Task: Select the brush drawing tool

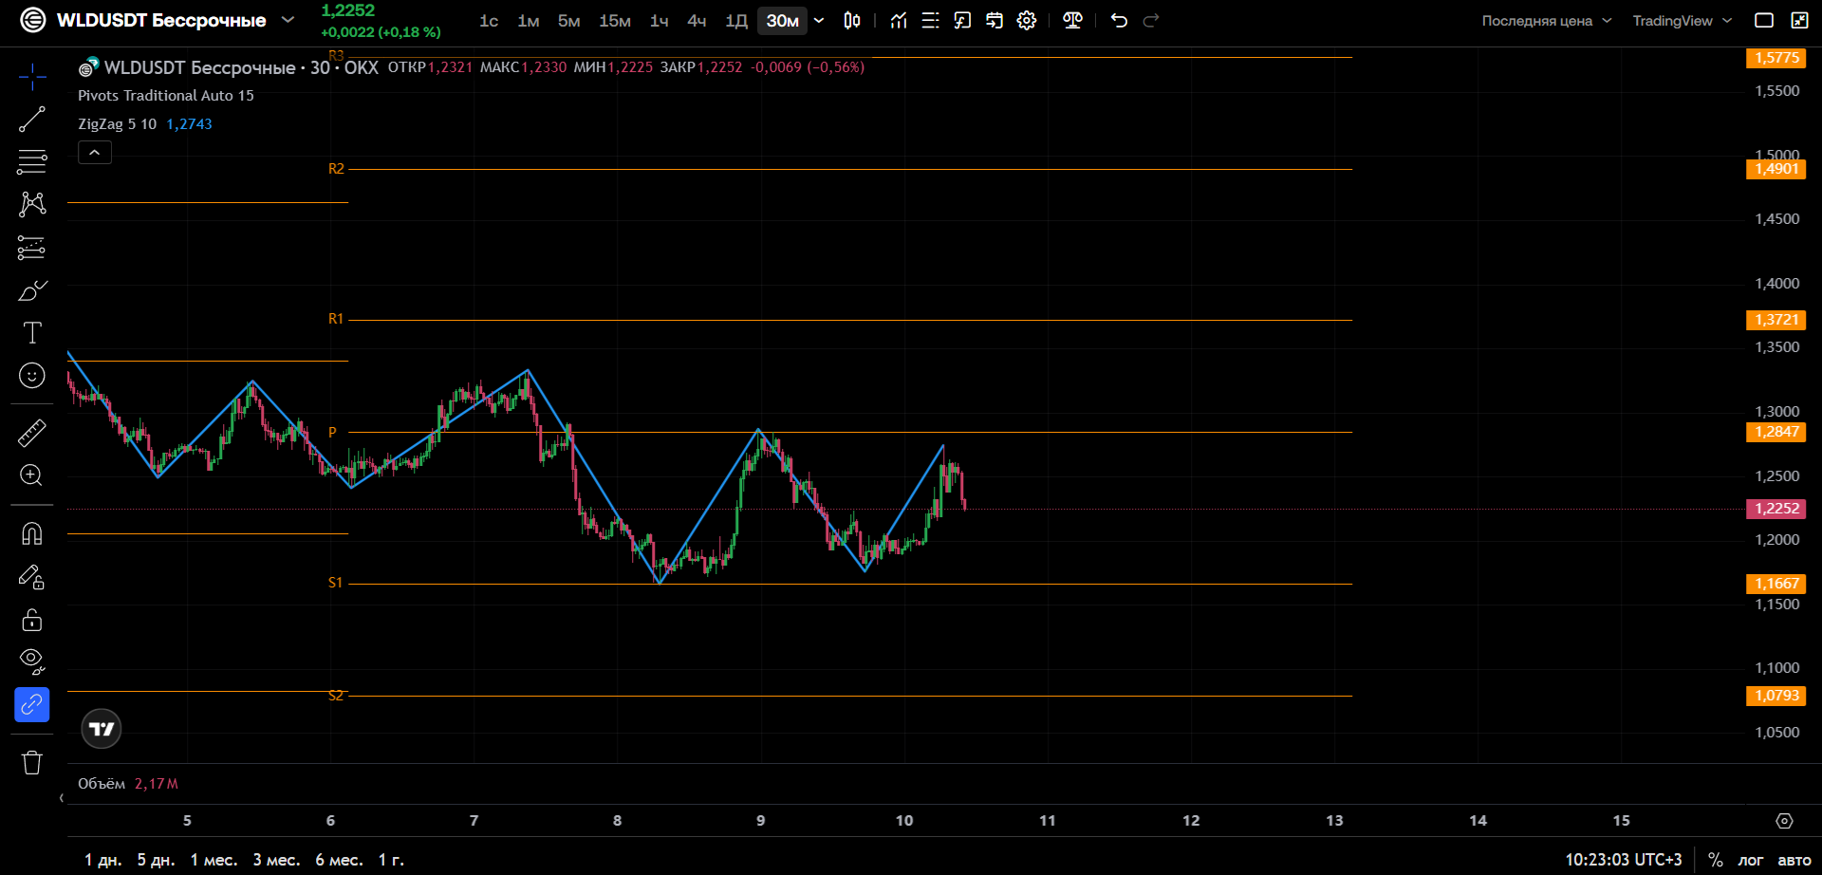Action: pyautogui.click(x=31, y=290)
